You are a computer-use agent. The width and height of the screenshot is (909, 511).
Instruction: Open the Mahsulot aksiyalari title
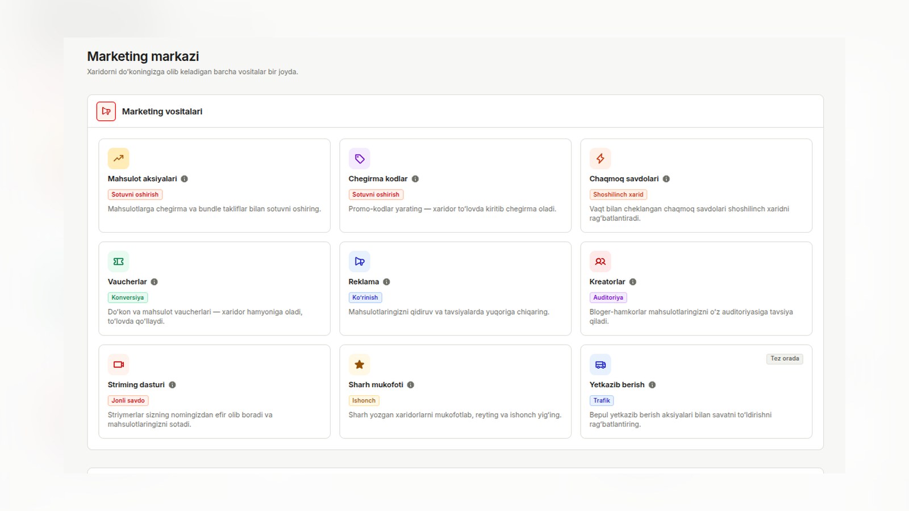143,179
